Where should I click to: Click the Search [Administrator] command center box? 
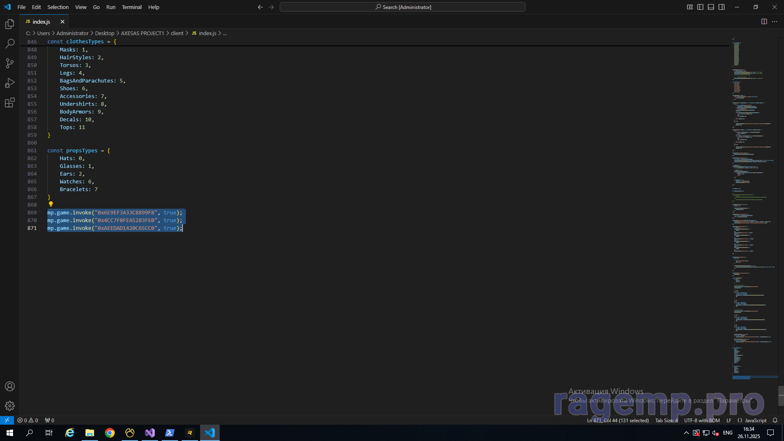pos(403,7)
